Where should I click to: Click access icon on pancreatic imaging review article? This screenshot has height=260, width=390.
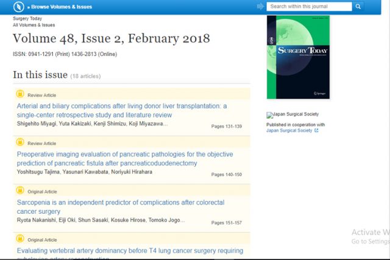click(x=20, y=142)
